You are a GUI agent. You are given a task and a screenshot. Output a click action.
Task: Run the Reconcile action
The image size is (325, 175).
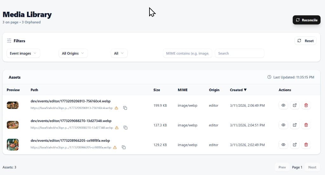pyautogui.click(x=307, y=20)
